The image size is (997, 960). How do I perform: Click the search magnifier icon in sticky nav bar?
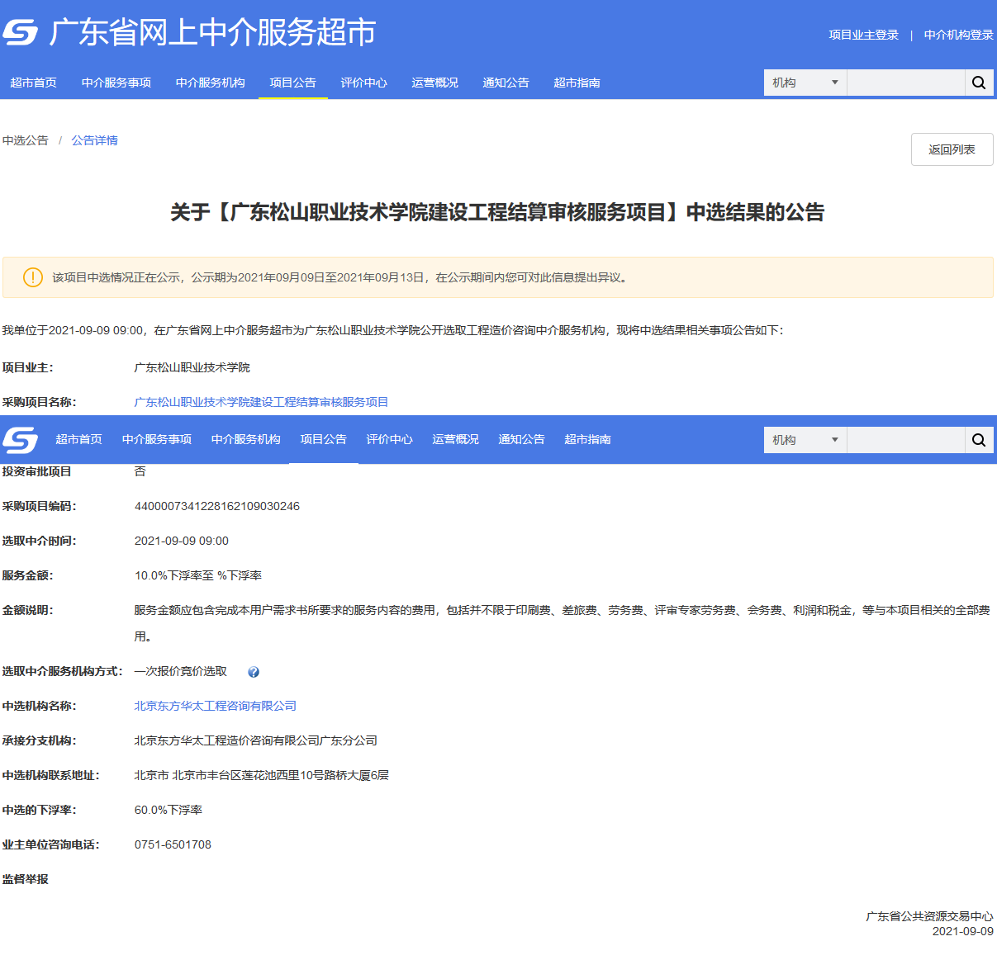coord(979,440)
